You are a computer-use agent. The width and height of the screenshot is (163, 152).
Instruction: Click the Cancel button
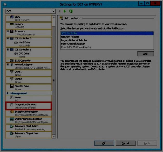coord(126,143)
